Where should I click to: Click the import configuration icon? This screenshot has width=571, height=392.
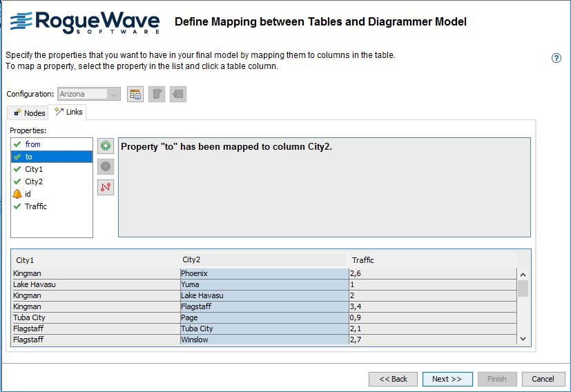click(177, 95)
